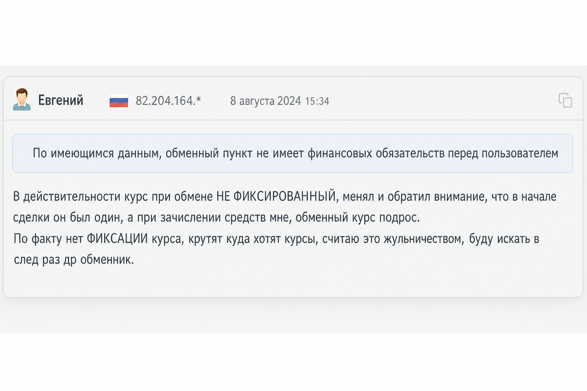The height and width of the screenshot is (391, 587).
Task: Click the username Евгений
Action: pos(61,100)
